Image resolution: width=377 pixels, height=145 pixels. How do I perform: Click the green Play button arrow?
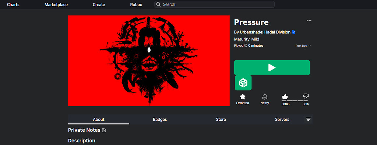point(272,68)
